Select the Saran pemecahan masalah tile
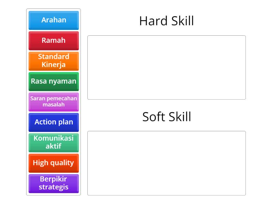The image size is (272, 204). coord(53,102)
